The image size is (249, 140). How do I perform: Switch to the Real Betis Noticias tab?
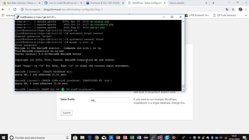[x=21, y=3]
